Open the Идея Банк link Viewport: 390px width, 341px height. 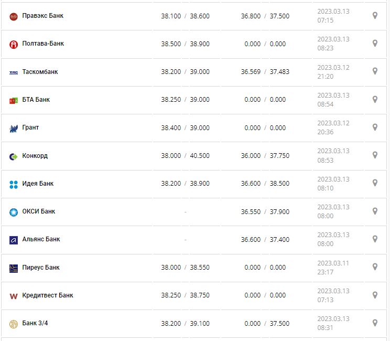coord(38,184)
